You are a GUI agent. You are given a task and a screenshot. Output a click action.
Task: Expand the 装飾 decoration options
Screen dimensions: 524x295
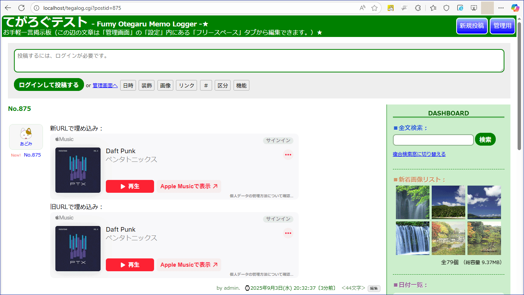click(147, 86)
